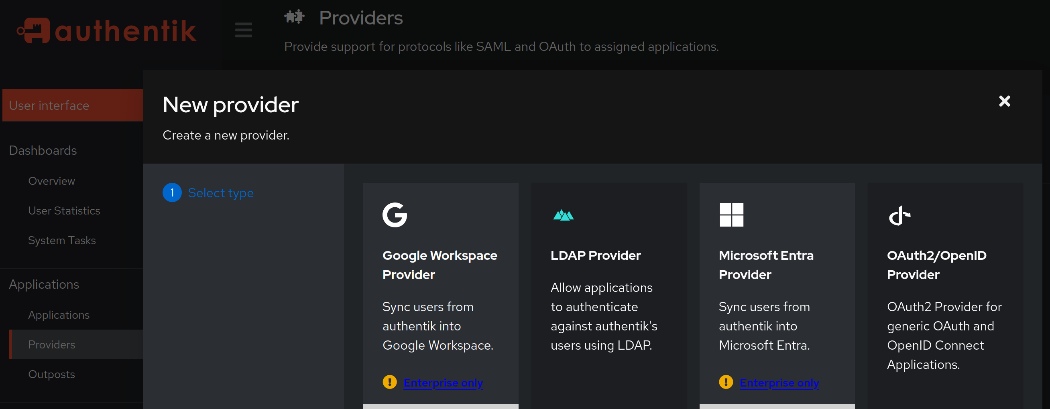
Task: Open the Applications sidebar sub-item
Action: tap(59, 315)
